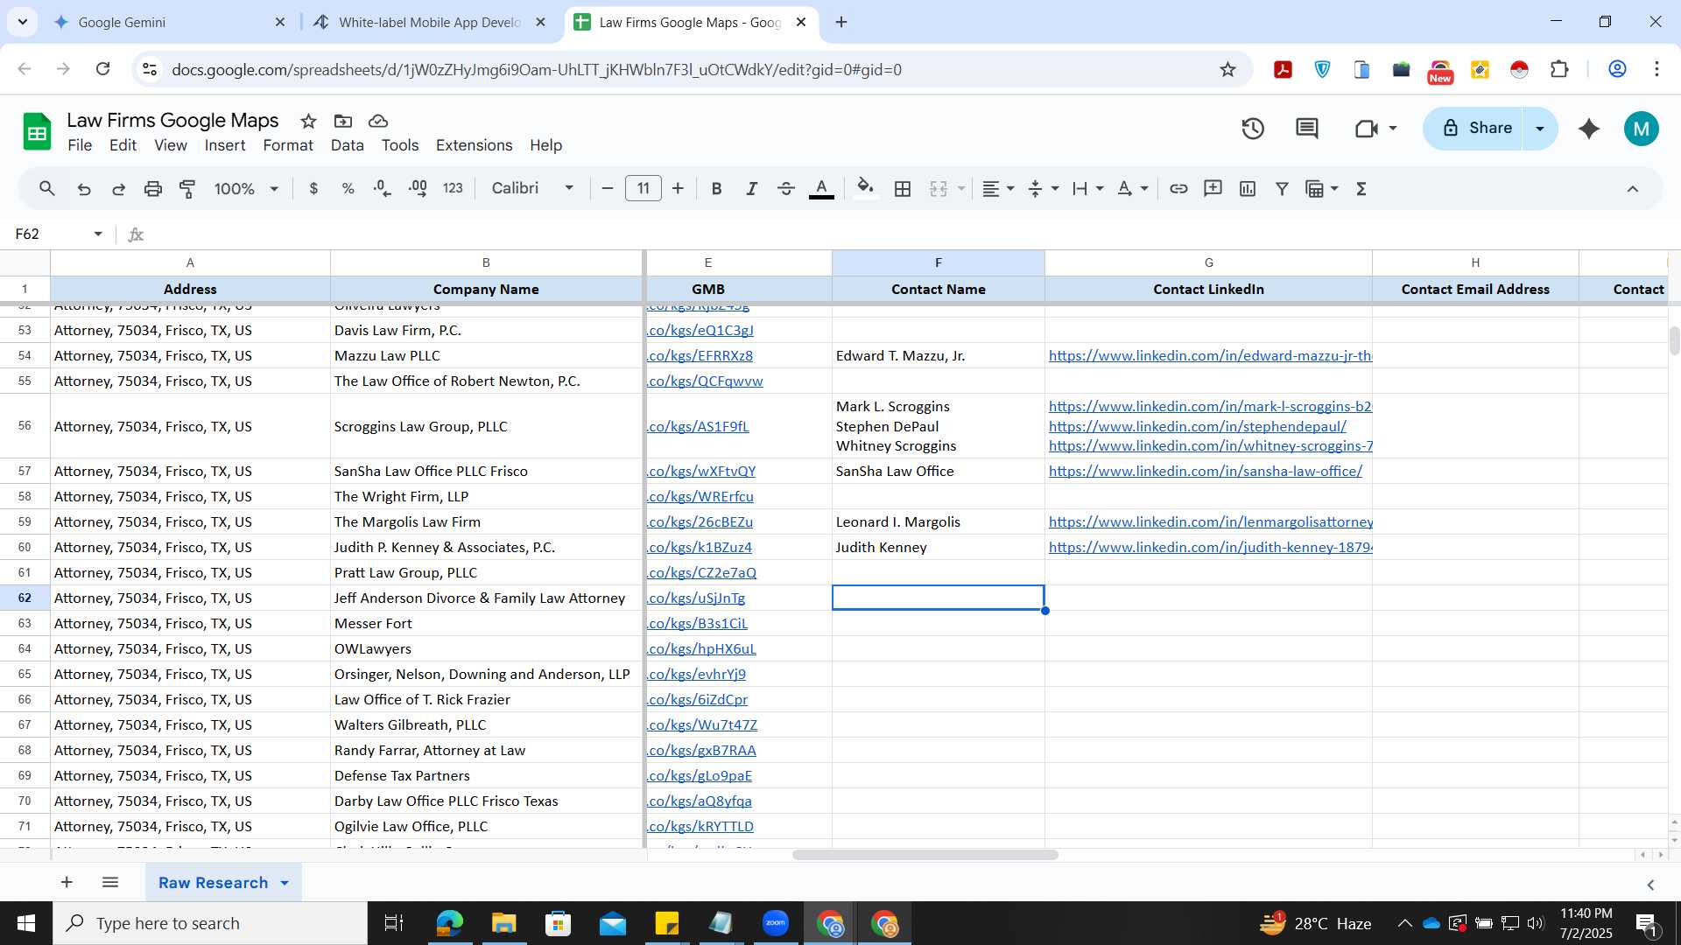The image size is (1681, 945).
Task: Toggle bold formatting
Action: (x=716, y=188)
